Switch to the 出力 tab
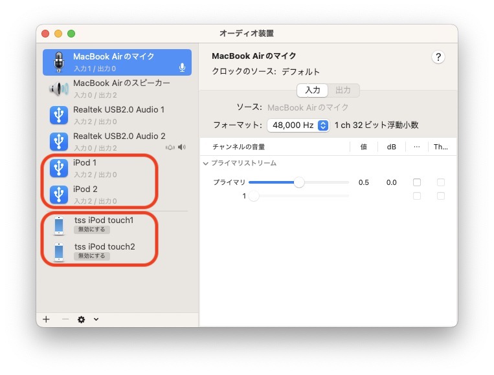 pyautogui.click(x=343, y=91)
